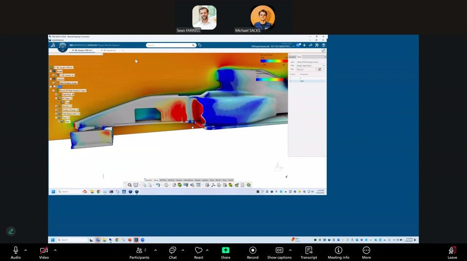Click the undo arrow in action bar
Image resolution: width=467 pixels, height=261 pixels.
click(x=158, y=185)
